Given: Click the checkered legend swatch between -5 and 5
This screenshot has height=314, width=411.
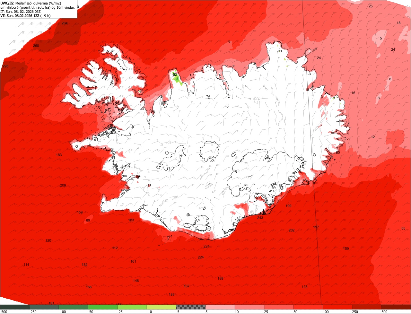Looking at the screenshot, I should 191,307.
